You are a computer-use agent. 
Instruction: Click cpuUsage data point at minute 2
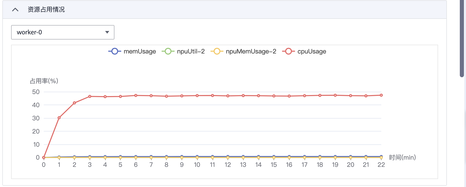74,103
